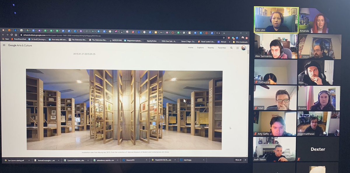Image resolution: width=350 pixels, height=173 pixels.
Task: Open the Google Arts & Culture hamburger menu
Action: click(x=4, y=45)
